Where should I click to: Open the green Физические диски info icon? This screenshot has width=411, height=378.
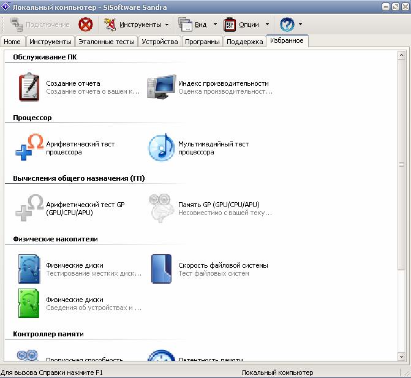tap(29, 303)
